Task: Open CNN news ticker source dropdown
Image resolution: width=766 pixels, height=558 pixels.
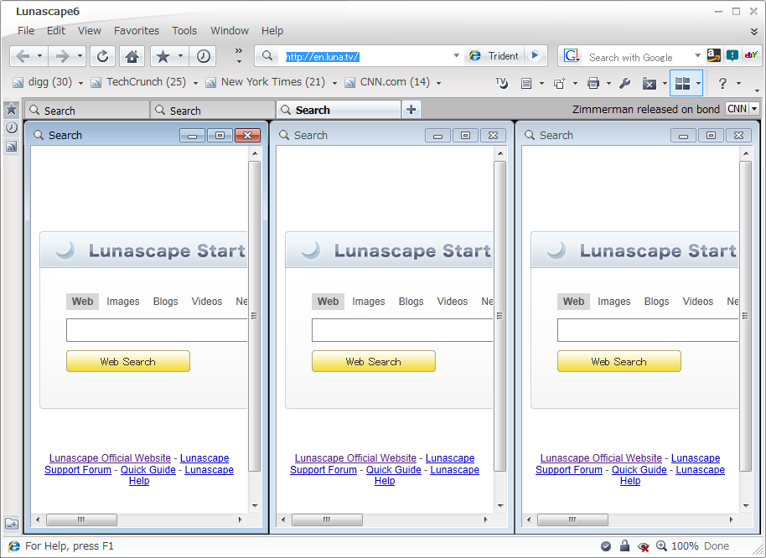Action: coord(754,108)
